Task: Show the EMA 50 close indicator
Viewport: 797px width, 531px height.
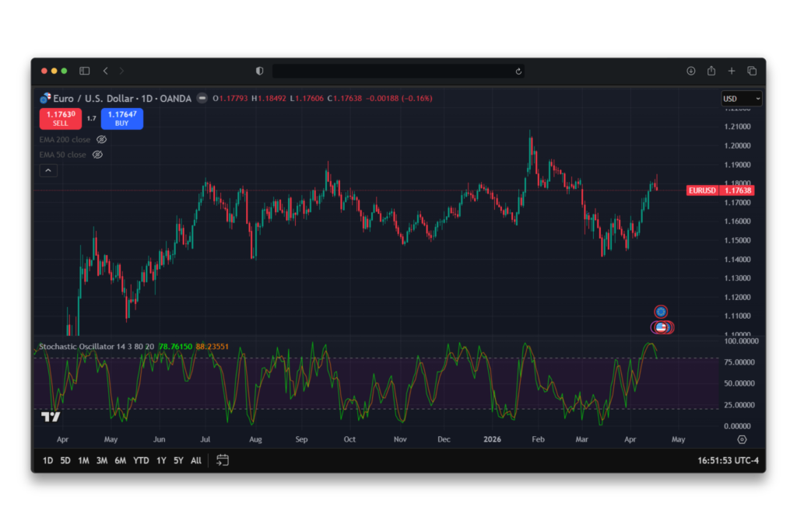Action: 97,155
